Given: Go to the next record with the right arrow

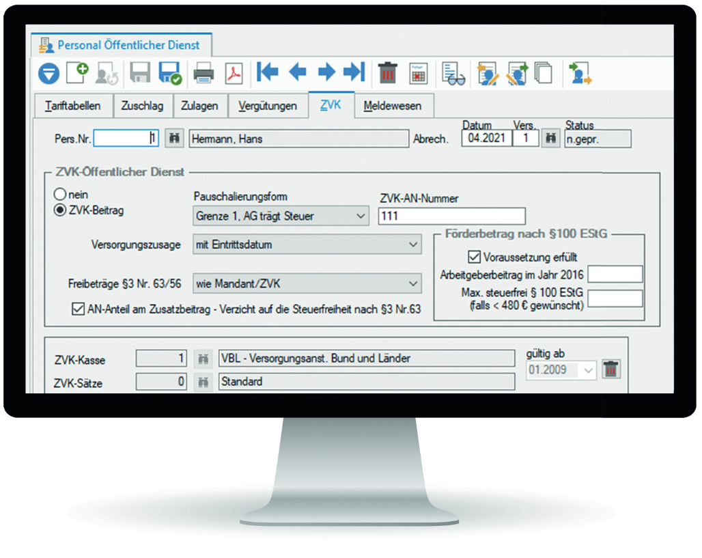Looking at the screenshot, I should point(326,72).
